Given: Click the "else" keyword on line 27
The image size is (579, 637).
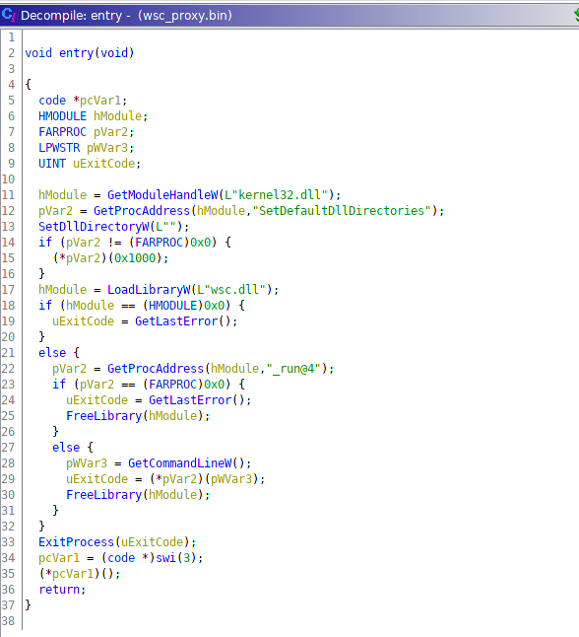Looking at the screenshot, I should (66, 448).
